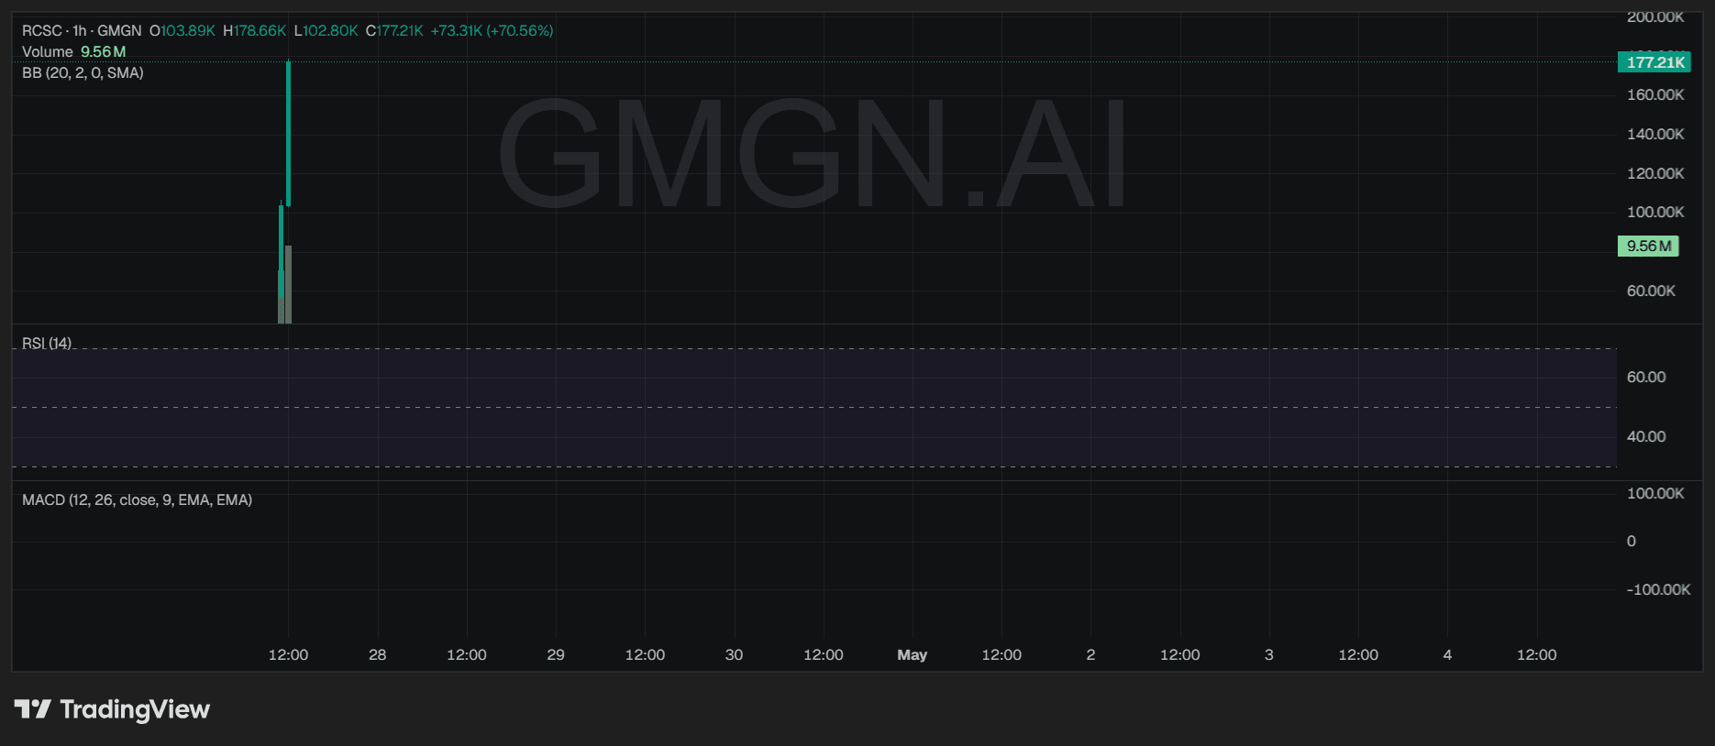Click the GMGN.AI chart watermark

pyautogui.click(x=813, y=154)
